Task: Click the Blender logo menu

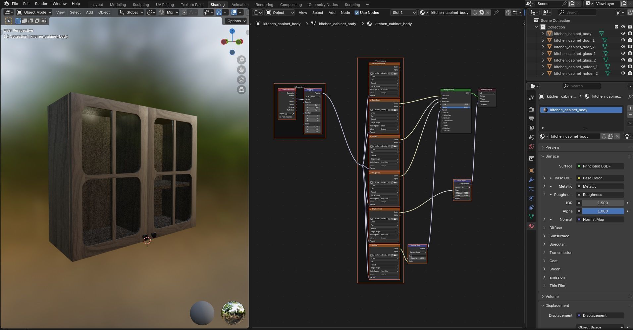Action: [x=6, y=4]
